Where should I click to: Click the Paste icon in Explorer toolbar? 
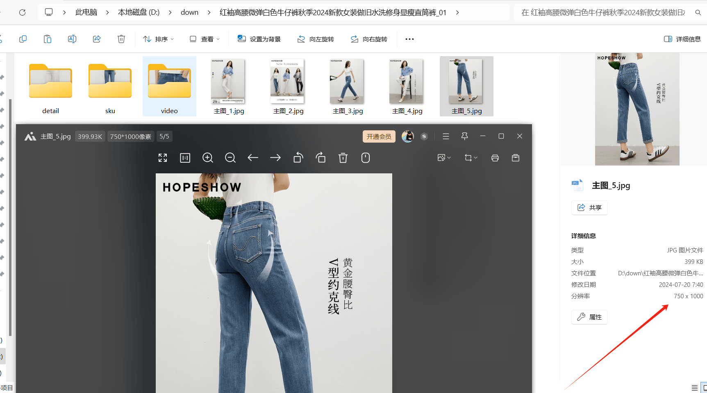pos(48,39)
